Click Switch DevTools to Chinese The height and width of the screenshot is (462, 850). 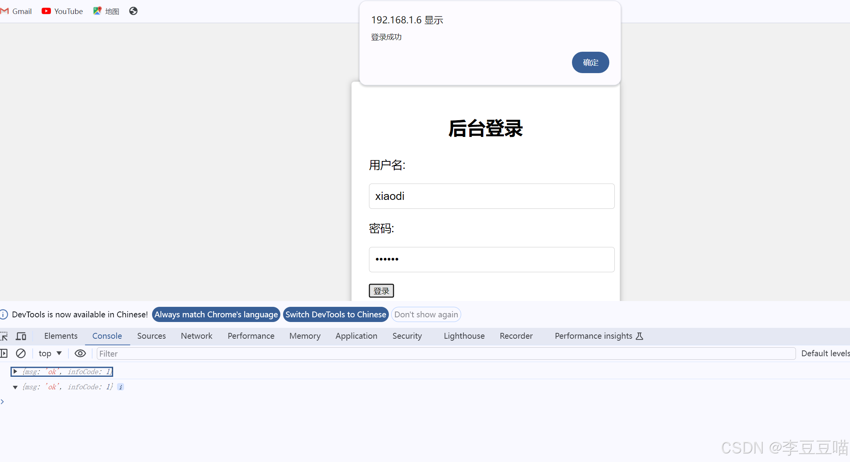[335, 314]
